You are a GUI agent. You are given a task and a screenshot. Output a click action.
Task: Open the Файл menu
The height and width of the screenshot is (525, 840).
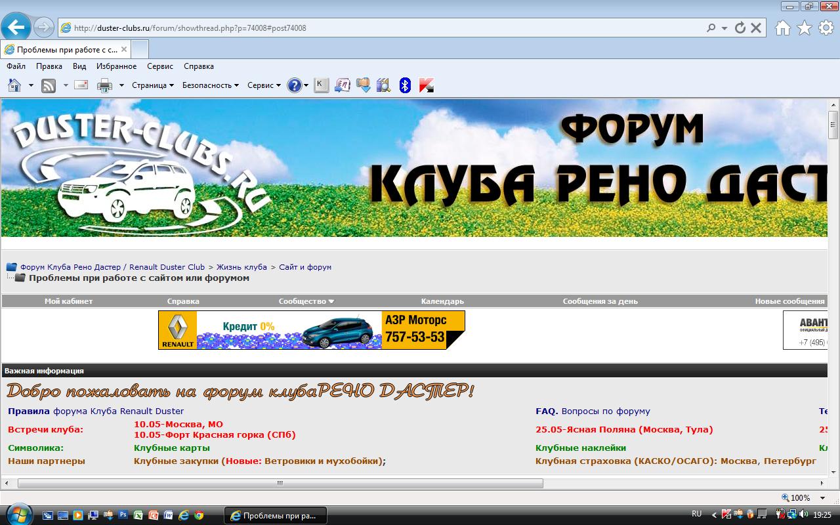(x=16, y=66)
